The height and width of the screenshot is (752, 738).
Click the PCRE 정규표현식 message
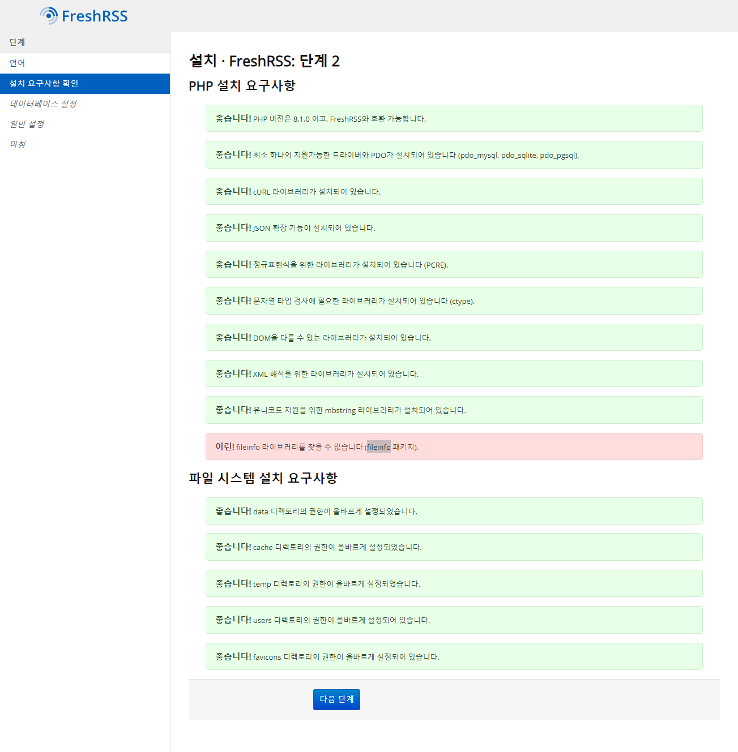(x=454, y=264)
